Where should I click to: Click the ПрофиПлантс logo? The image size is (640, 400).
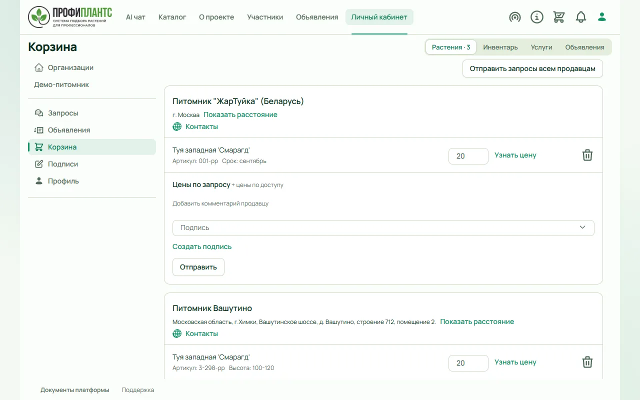(70, 17)
